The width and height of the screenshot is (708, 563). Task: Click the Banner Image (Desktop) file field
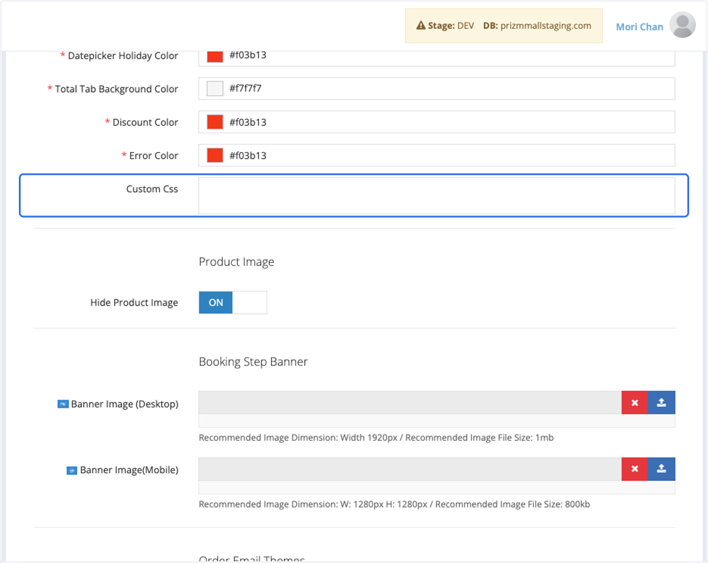tap(410, 402)
